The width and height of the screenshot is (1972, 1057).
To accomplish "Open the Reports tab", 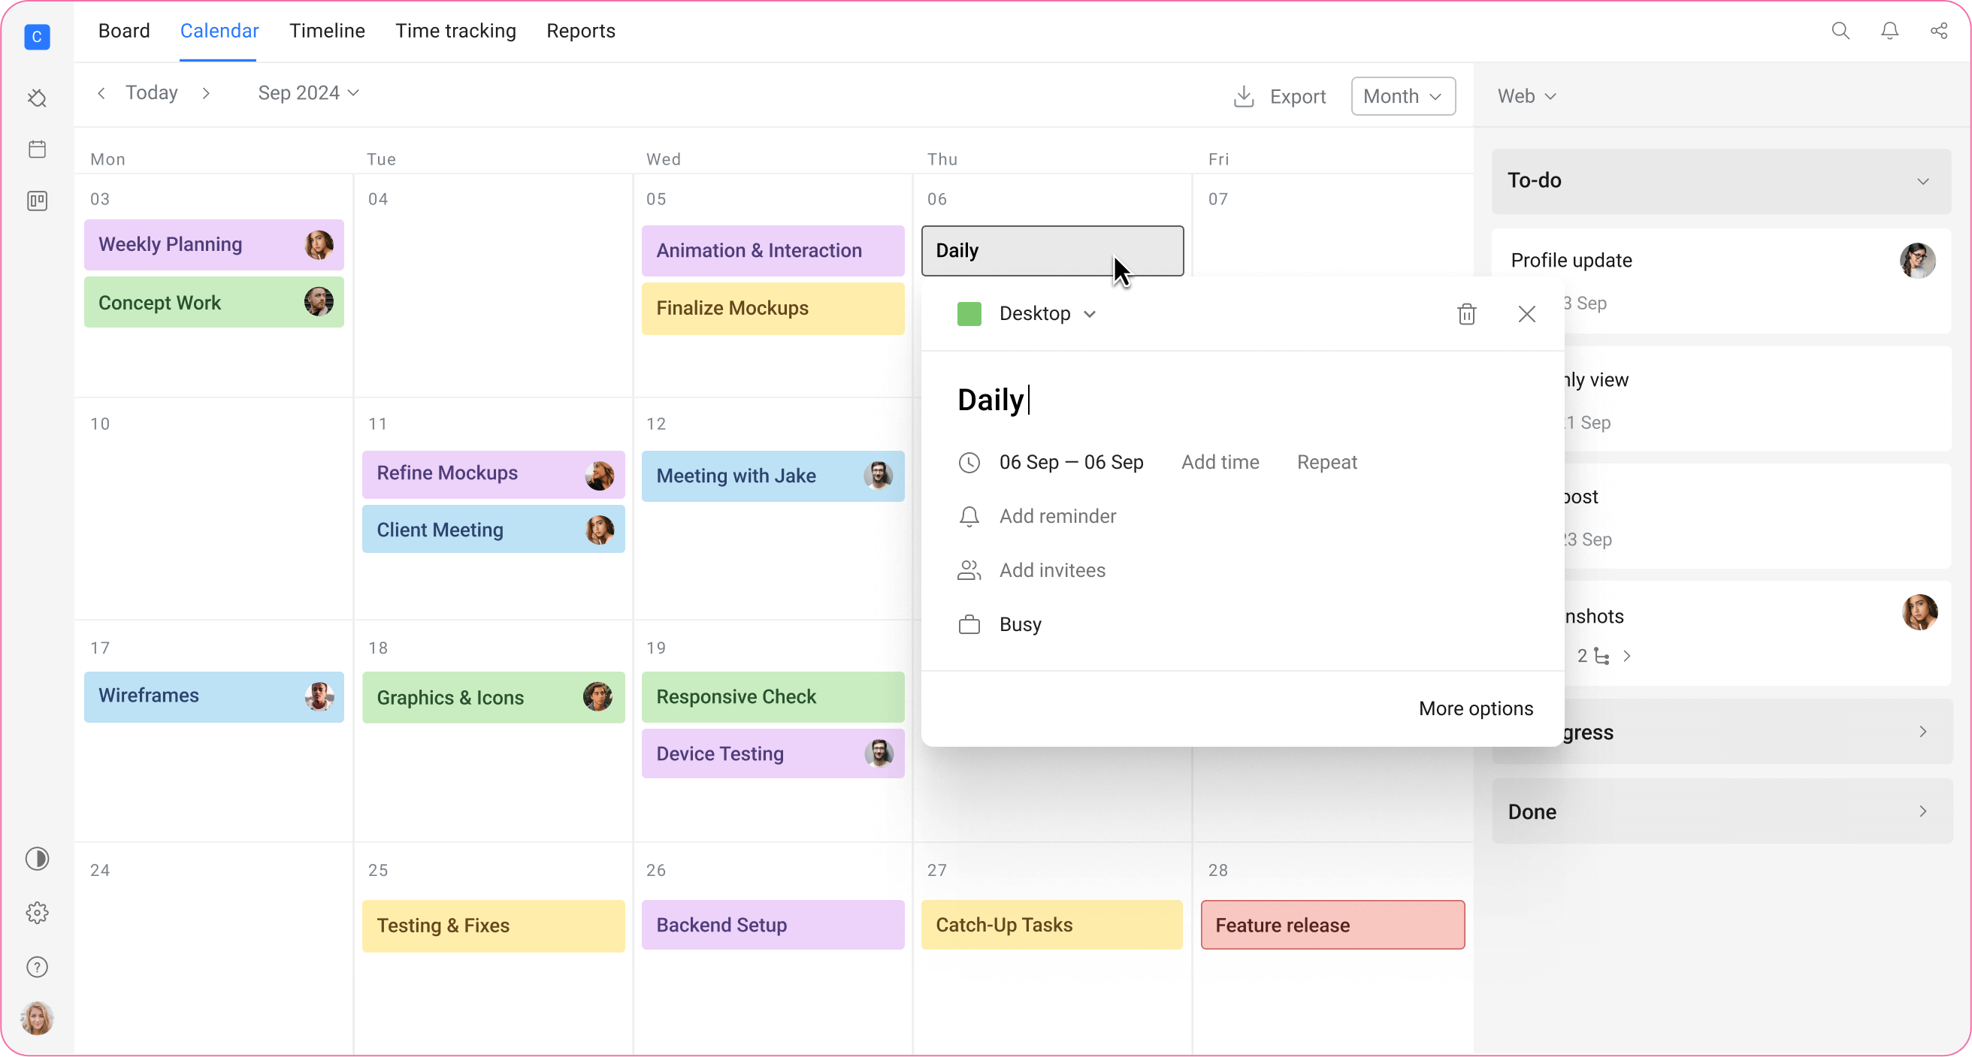I will [580, 31].
